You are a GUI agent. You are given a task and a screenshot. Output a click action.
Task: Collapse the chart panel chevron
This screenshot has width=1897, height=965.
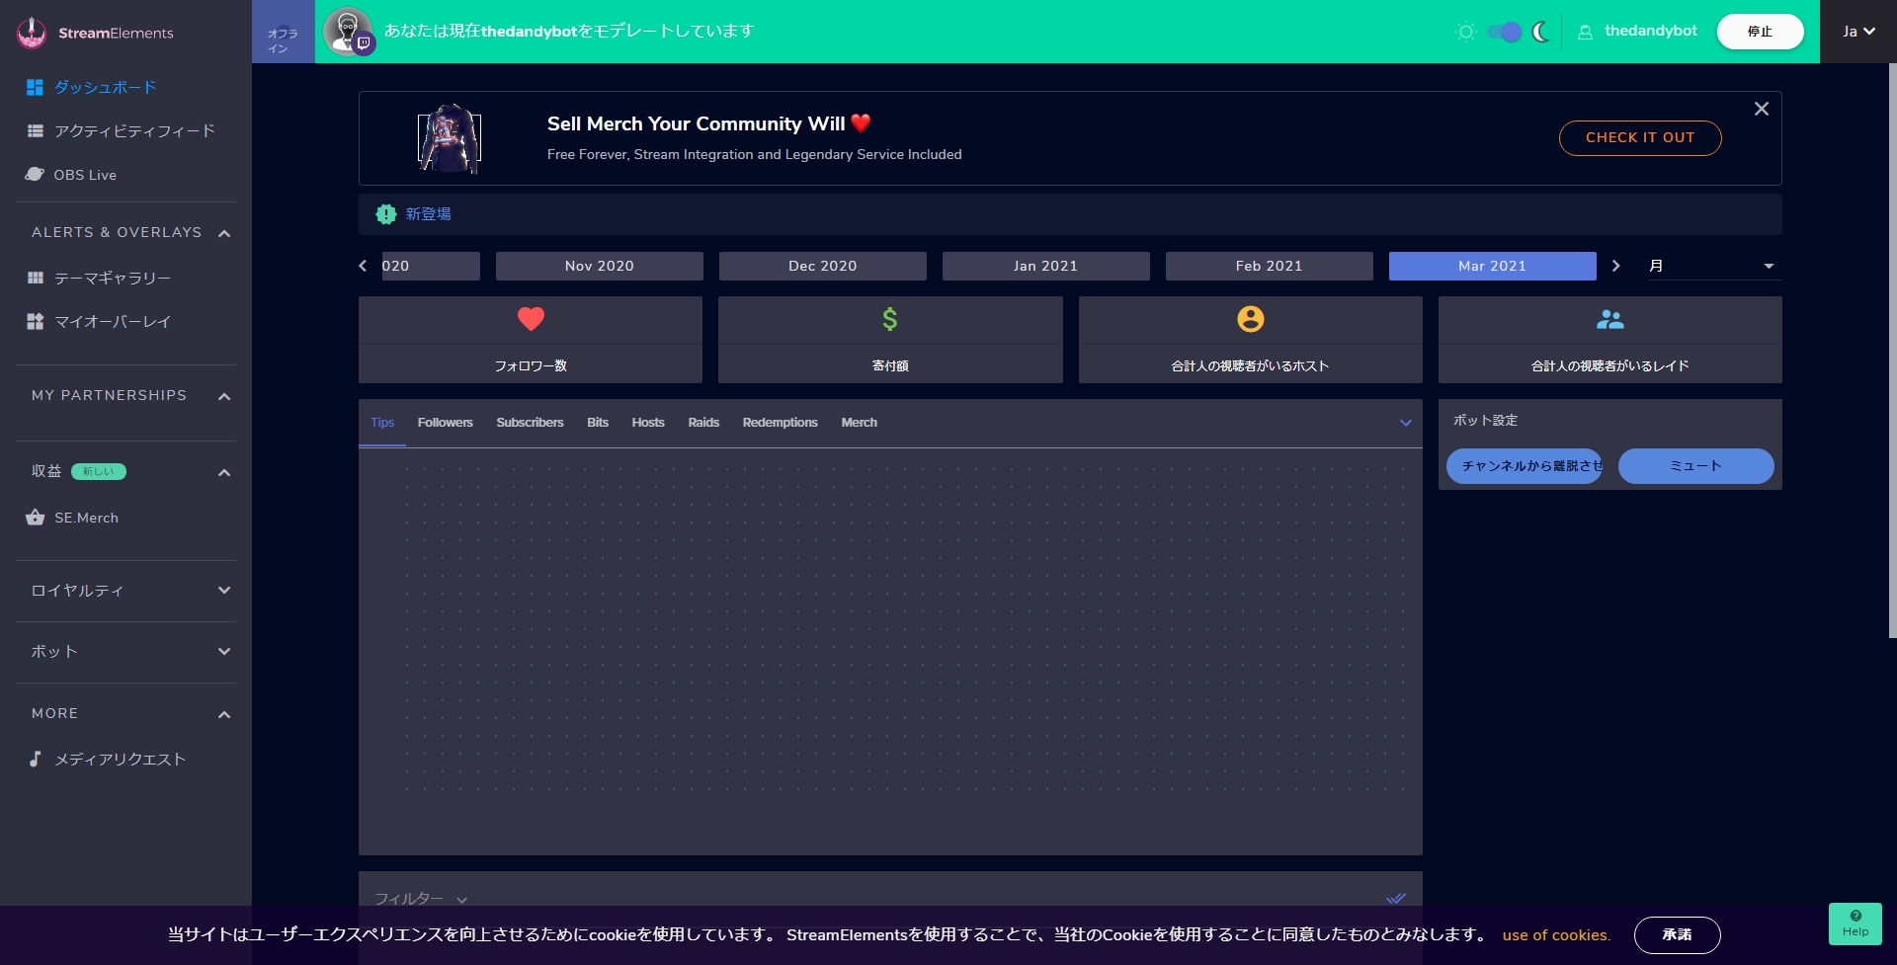click(1406, 423)
